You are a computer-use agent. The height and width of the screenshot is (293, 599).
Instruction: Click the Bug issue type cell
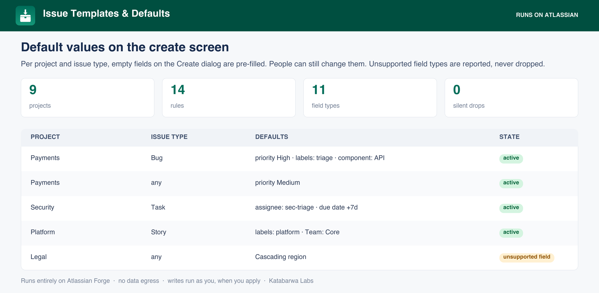tap(157, 158)
